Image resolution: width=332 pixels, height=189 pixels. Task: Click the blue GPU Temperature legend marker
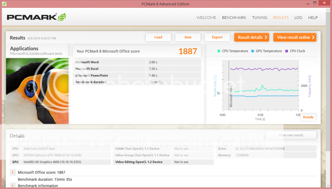tap(253, 51)
